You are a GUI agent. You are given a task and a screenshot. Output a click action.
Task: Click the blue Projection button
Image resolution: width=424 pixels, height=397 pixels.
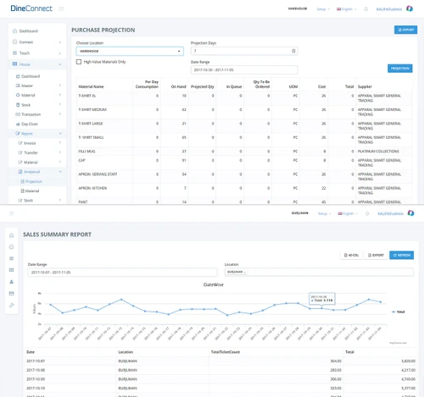point(400,69)
